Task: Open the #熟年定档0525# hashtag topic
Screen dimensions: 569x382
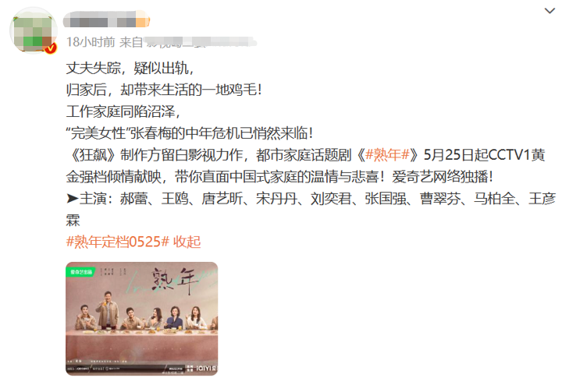Action: (118, 242)
